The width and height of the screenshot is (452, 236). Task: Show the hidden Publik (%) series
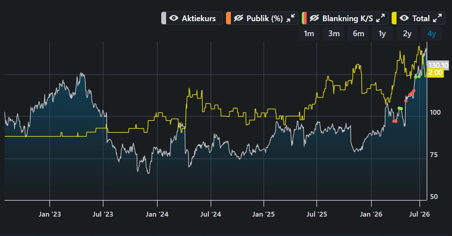pyautogui.click(x=238, y=18)
